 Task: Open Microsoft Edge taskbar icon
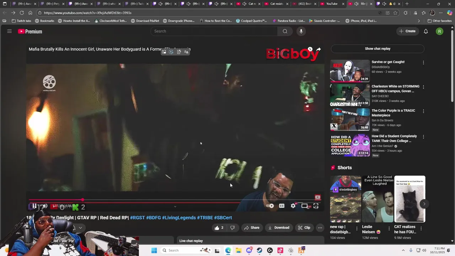[228, 250]
